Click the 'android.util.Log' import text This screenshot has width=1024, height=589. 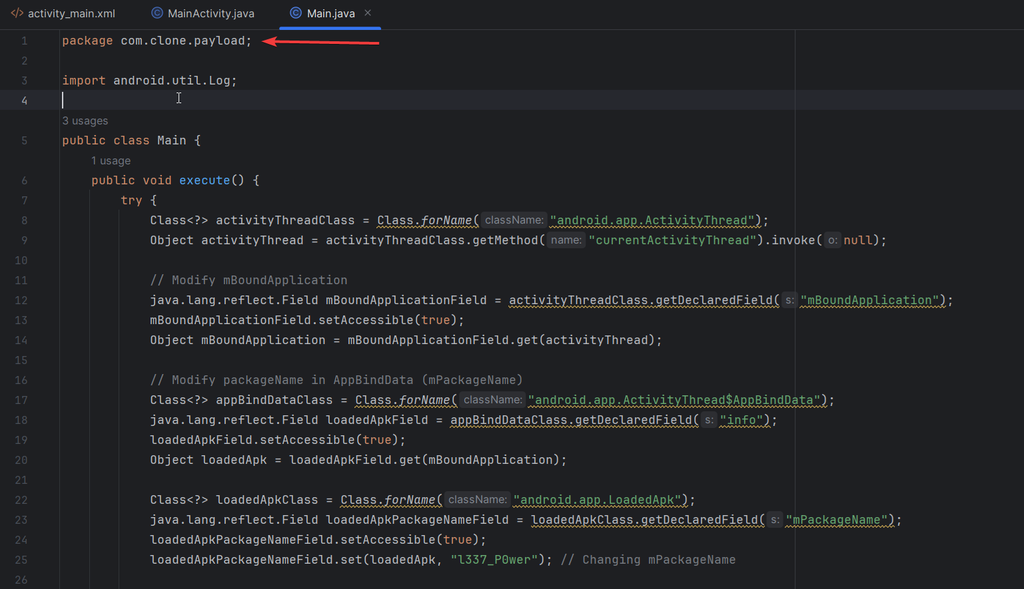click(x=171, y=81)
